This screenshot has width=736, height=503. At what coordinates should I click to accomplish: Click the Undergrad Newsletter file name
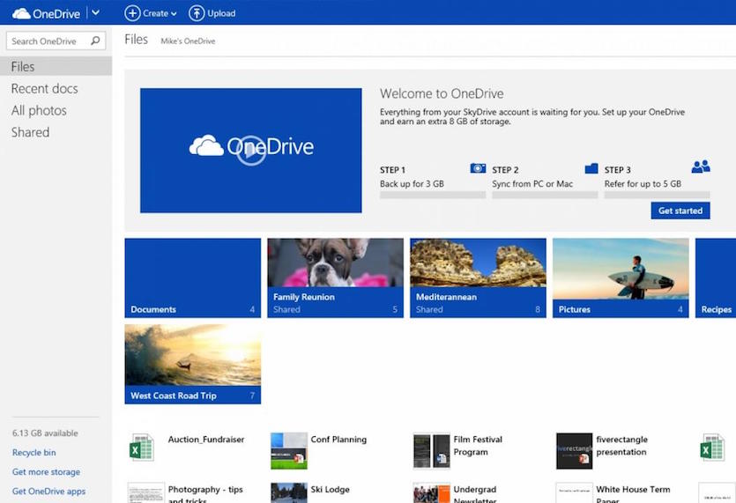[x=475, y=495]
